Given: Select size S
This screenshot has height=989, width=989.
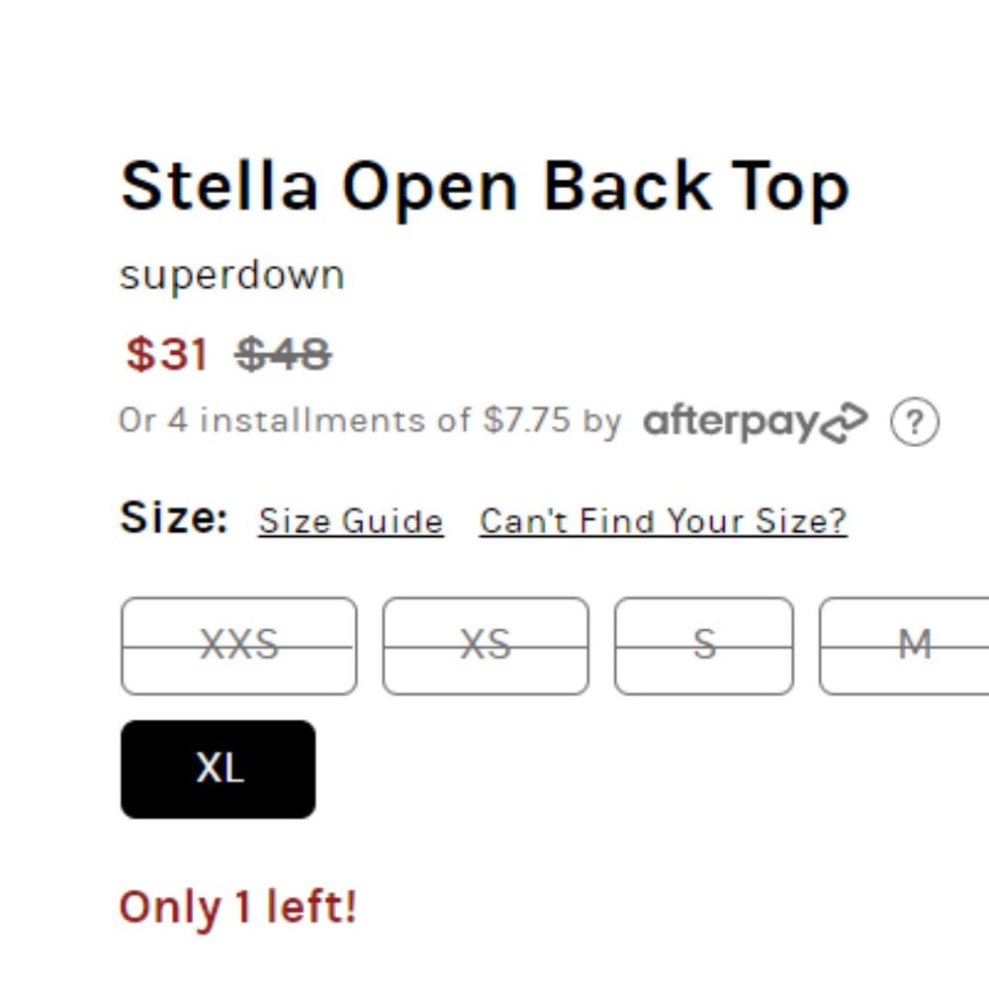Looking at the screenshot, I should point(702,644).
